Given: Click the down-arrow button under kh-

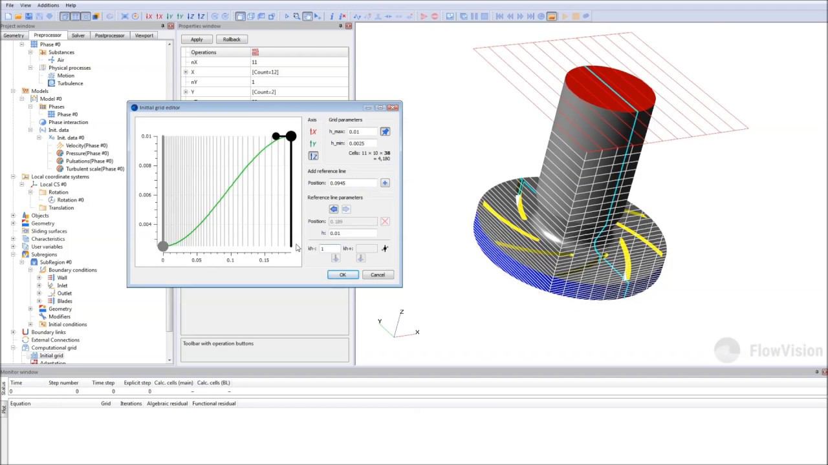Looking at the screenshot, I should tap(335, 258).
